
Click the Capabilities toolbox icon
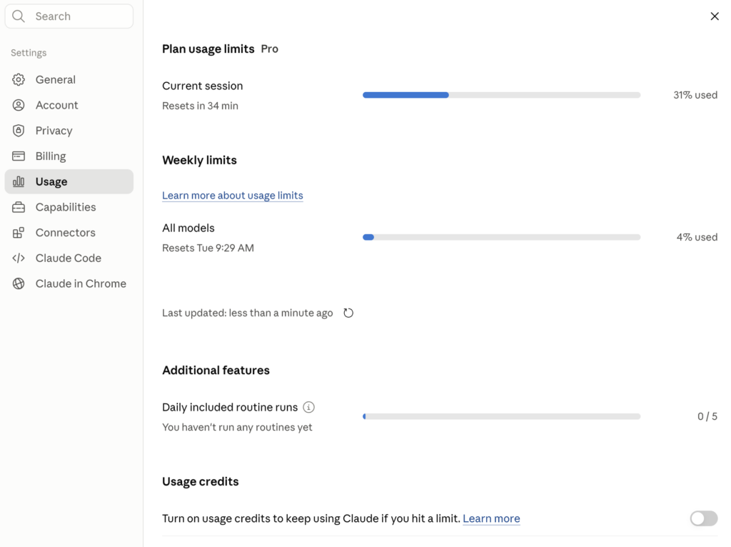(x=19, y=207)
